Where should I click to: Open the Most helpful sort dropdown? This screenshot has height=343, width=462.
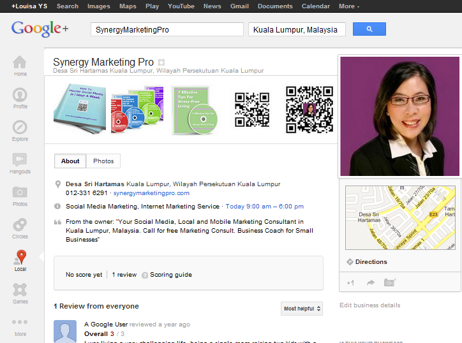(x=302, y=309)
